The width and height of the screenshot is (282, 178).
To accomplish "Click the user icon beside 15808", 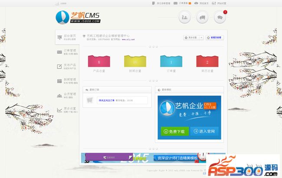I will tap(57, 3).
